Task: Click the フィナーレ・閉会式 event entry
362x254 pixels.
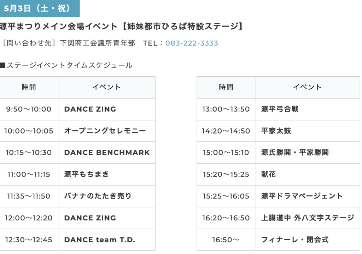Action: click(x=308, y=240)
